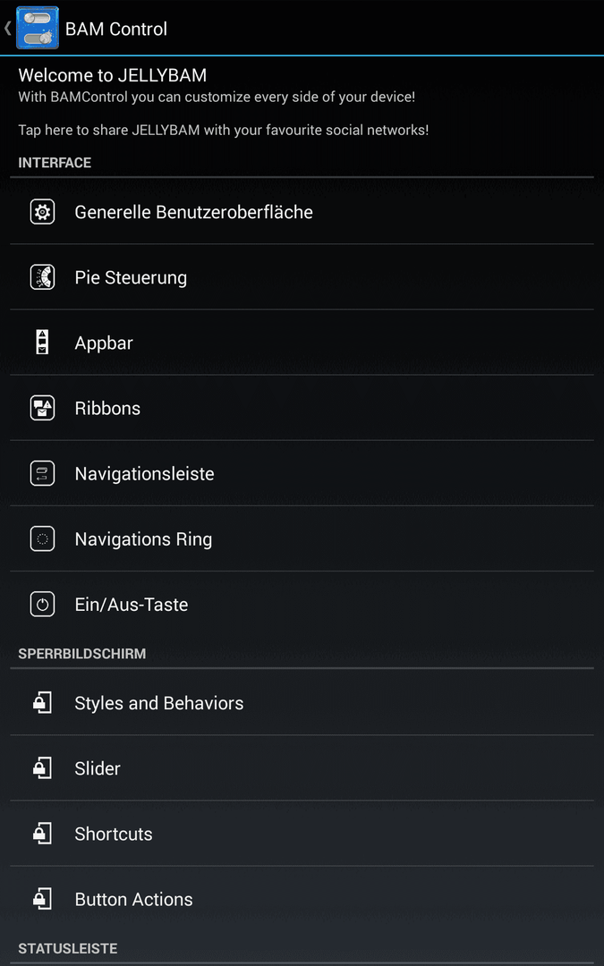Go back using the top-left chevron

pyautogui.click(x=7, y=28)
